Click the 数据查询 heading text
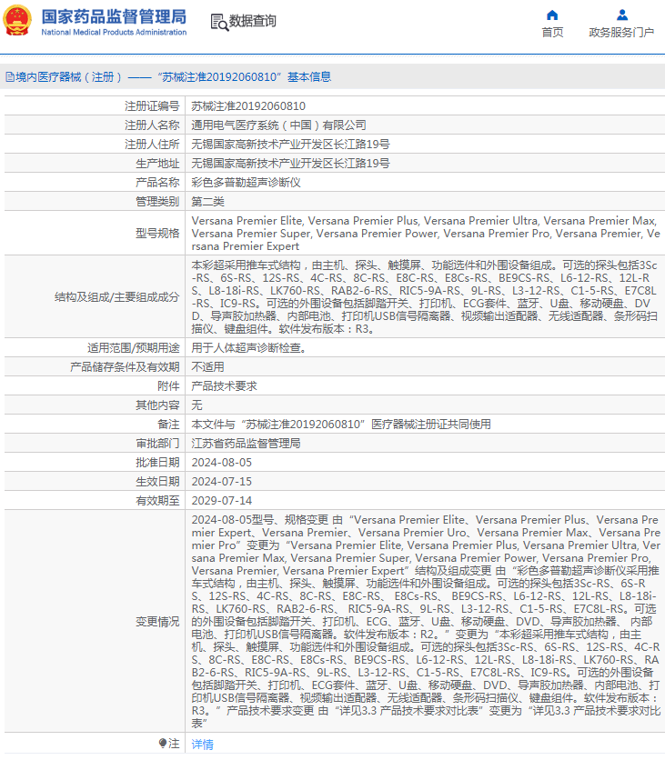Image resolution: width=665 pixels, height=760 pixels. (252, 21)
